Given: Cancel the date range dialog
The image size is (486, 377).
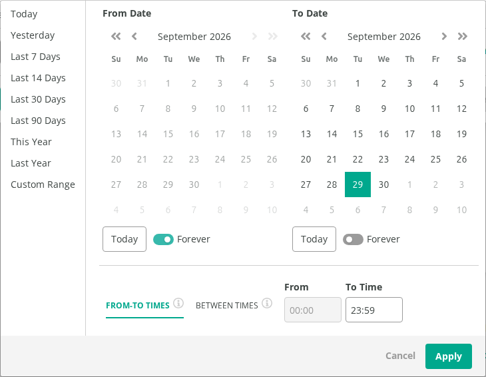Looking at the screenshot, I should coord(400,356).
